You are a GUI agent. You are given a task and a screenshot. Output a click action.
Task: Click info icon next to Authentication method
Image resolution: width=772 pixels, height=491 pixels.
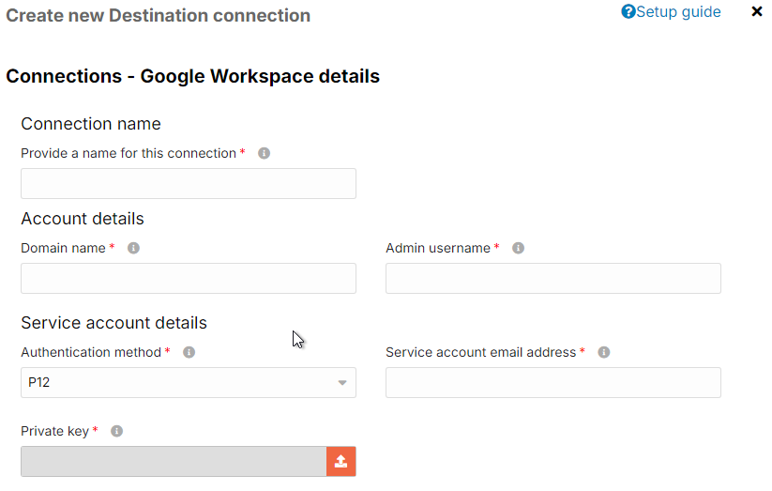pyautogui.click(x=189, y=352)
